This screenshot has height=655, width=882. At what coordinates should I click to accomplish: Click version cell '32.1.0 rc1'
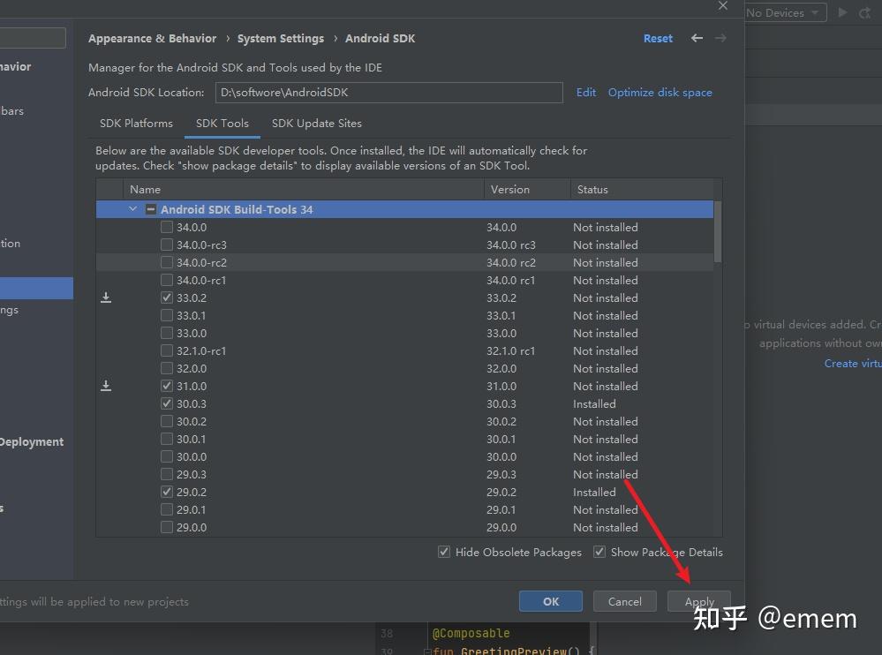[511, 350]
